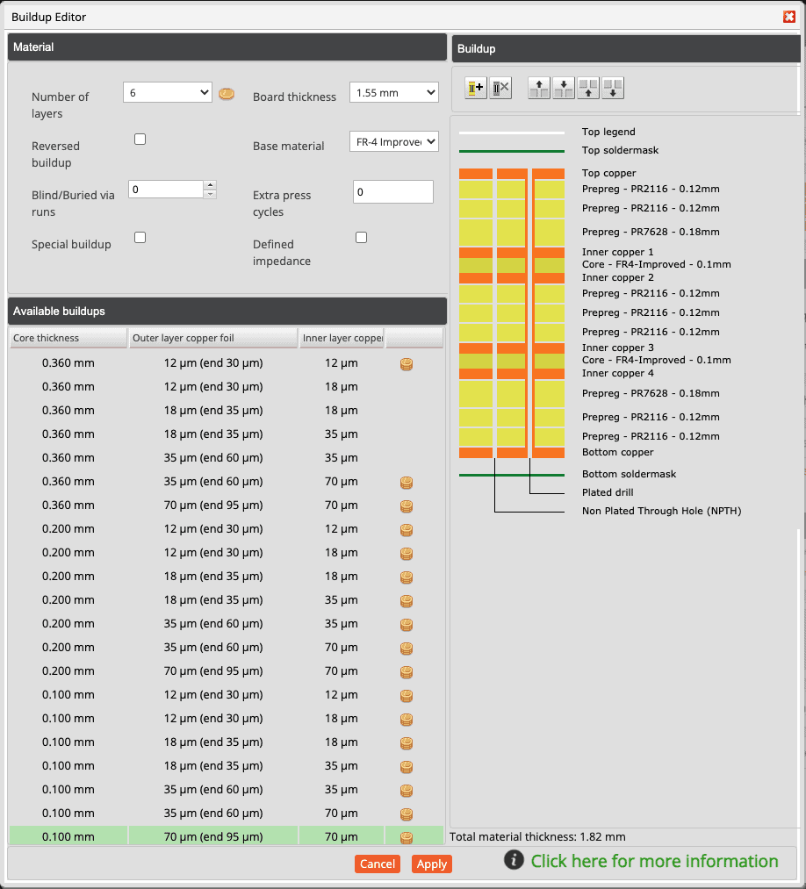
Task: Click coin icon in 0.100 mm 18 µm/18 µm row
Action: click(x=407, y=742)
